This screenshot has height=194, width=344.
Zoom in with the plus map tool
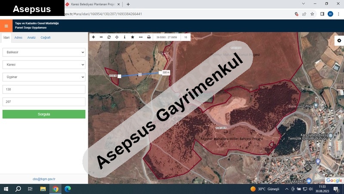coord(93,37)
